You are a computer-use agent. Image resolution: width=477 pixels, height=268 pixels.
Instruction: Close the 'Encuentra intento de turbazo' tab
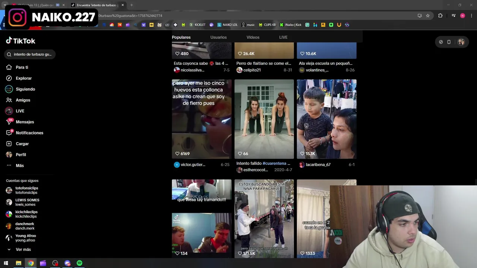(x=123, y=5)
